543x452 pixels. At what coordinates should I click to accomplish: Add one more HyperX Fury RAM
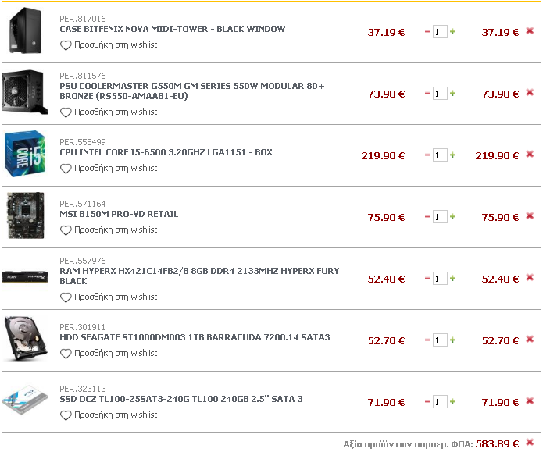click(x=452, y=278)
